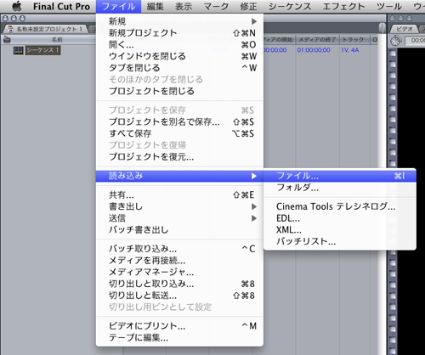Select XML... import option
This screenshot has height=355, width=425.
coord(340,230)
